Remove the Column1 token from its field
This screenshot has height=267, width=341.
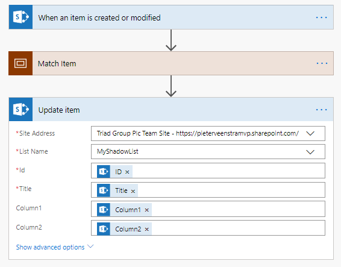[147, 210]
